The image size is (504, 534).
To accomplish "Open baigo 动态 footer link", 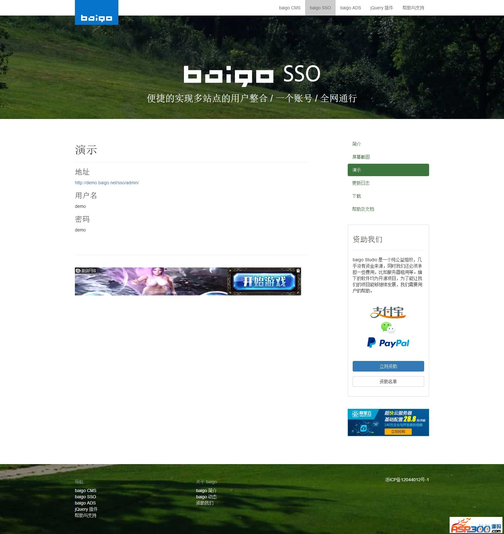I will click(x=206, y=497).
